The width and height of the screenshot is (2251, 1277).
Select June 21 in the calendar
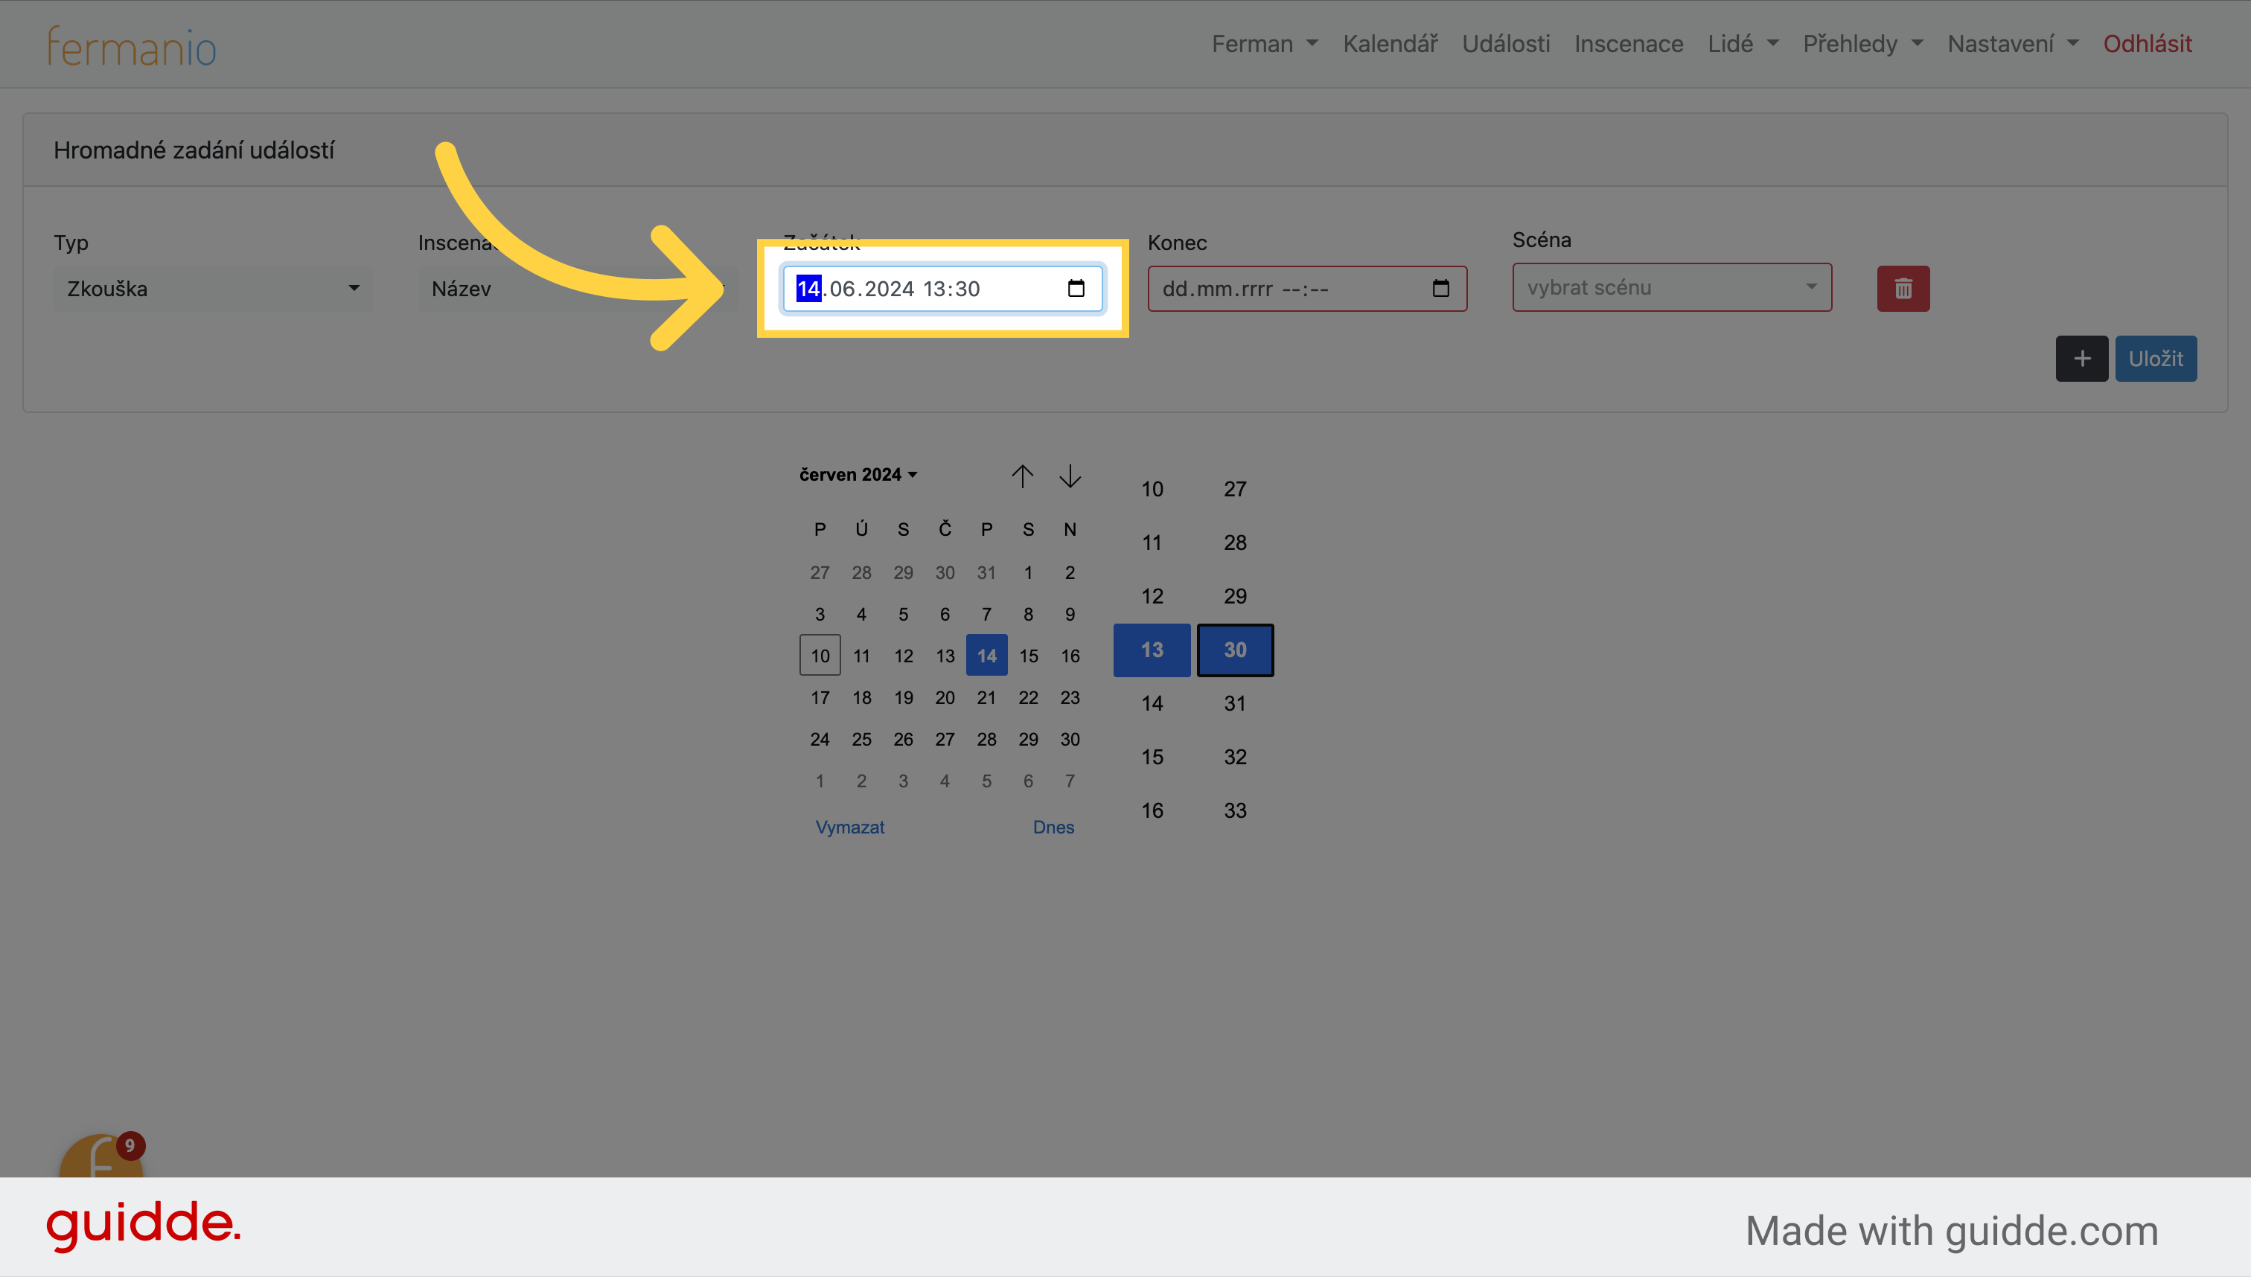[986, 697]
